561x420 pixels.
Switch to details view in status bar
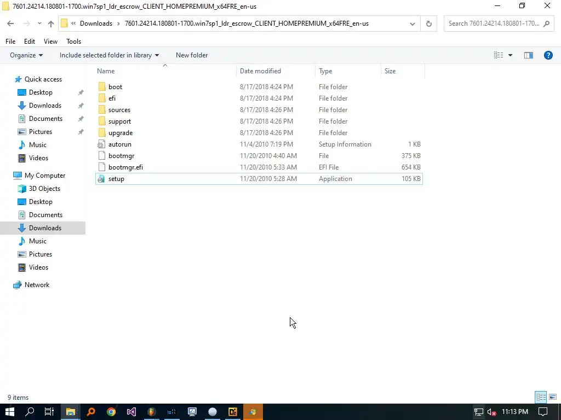541,397
